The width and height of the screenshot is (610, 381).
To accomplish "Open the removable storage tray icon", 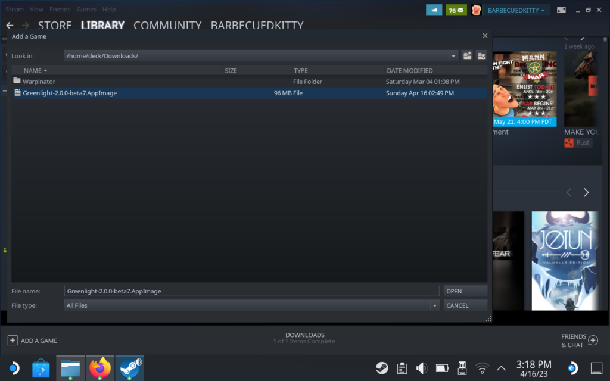I will [462, 368].
